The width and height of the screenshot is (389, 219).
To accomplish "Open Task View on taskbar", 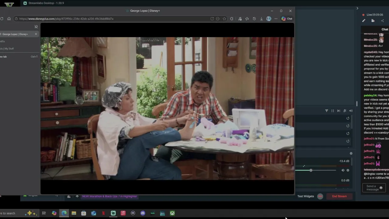I will pyautogui.click(x=44, y=213).
